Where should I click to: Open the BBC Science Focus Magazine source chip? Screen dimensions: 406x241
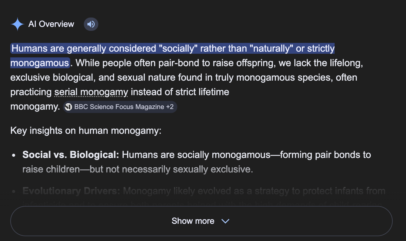pos(119,107)
